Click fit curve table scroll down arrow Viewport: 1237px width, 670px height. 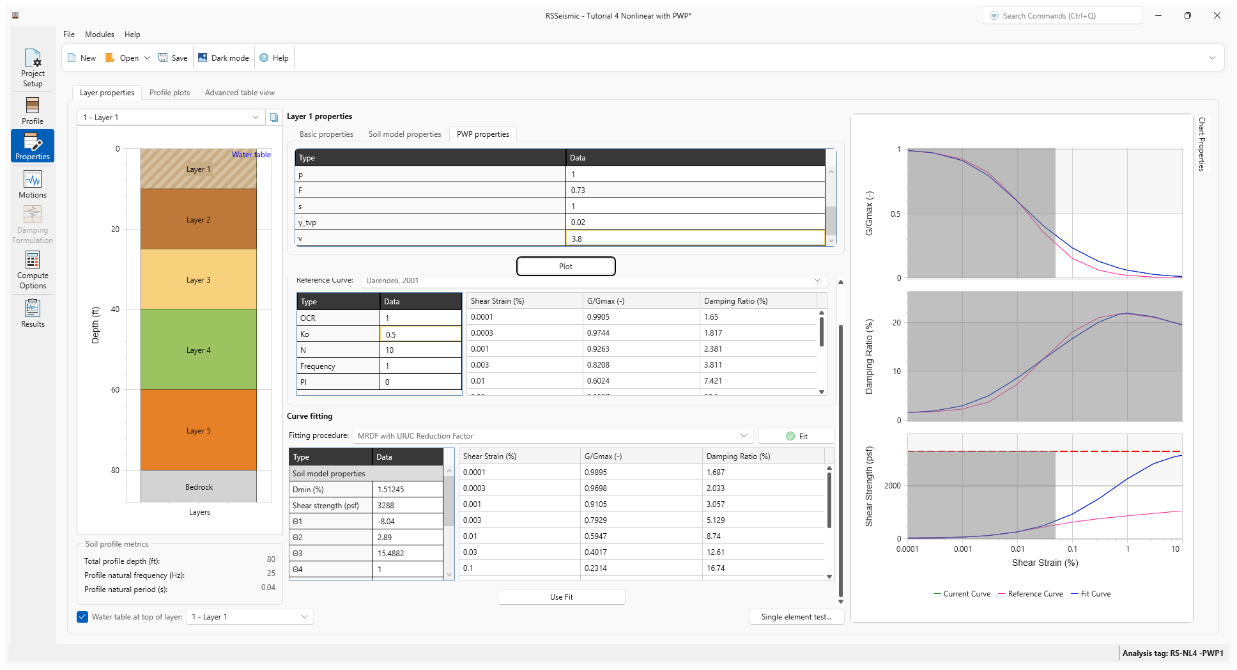coord(829,577)
